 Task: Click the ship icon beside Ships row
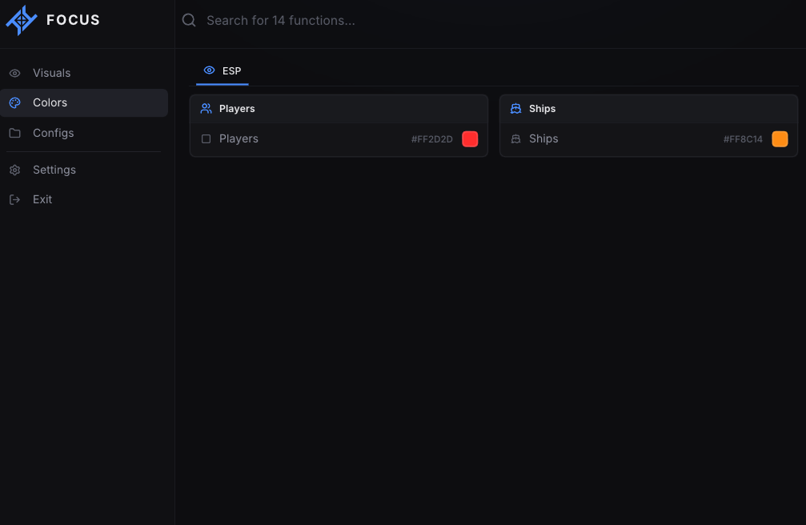click(x=515, y=138)
